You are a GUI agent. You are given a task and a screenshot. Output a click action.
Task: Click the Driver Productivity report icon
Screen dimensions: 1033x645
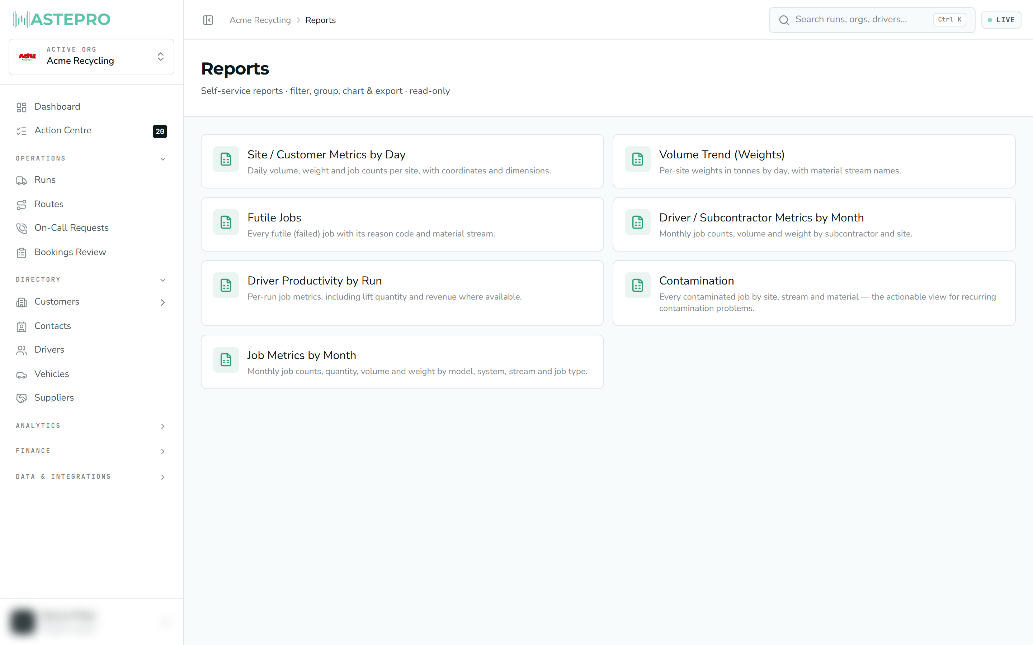click(226, 285)
